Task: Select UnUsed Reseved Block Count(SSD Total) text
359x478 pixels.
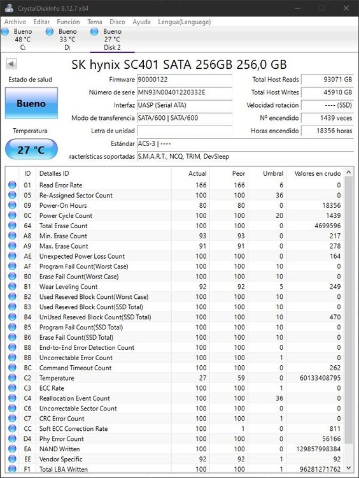Action: tap(95, 317)
